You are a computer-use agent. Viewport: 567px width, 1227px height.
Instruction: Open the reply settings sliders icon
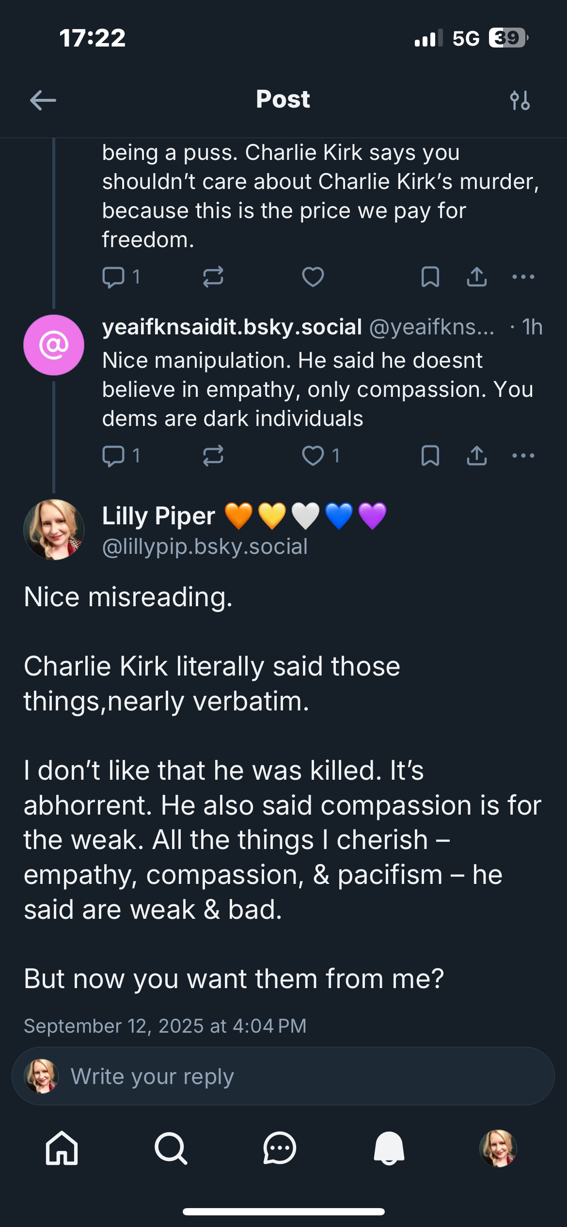pos(520,99)
